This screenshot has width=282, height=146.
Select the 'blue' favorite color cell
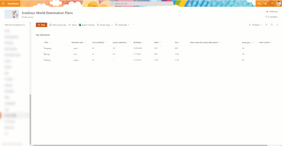click(75, 54)
